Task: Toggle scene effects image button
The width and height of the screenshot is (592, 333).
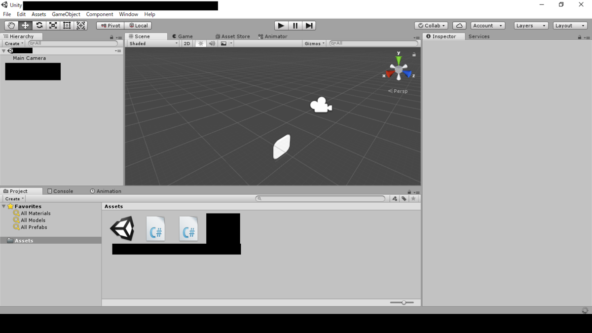Action: (223, 43)
